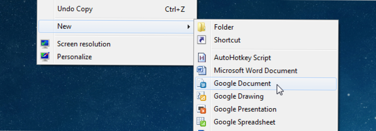Open the Screen resolution text entry
The height and width of the screenshot is (131, 376).
click(x=84, y=44)
